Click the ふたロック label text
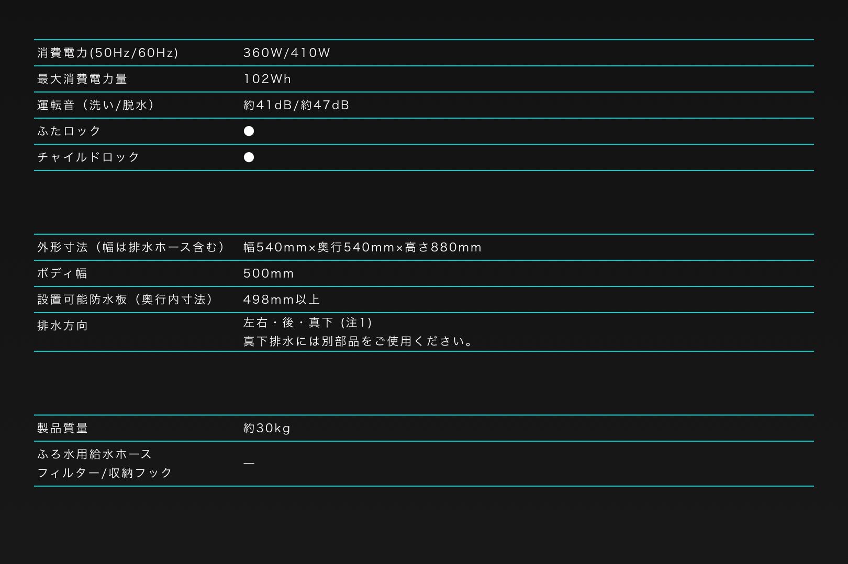The width and height of the screenshot is (848, 564). (x=69, y=131)
